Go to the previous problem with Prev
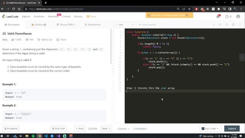Viewport: 245px width, 138px height. click(80, 129)
